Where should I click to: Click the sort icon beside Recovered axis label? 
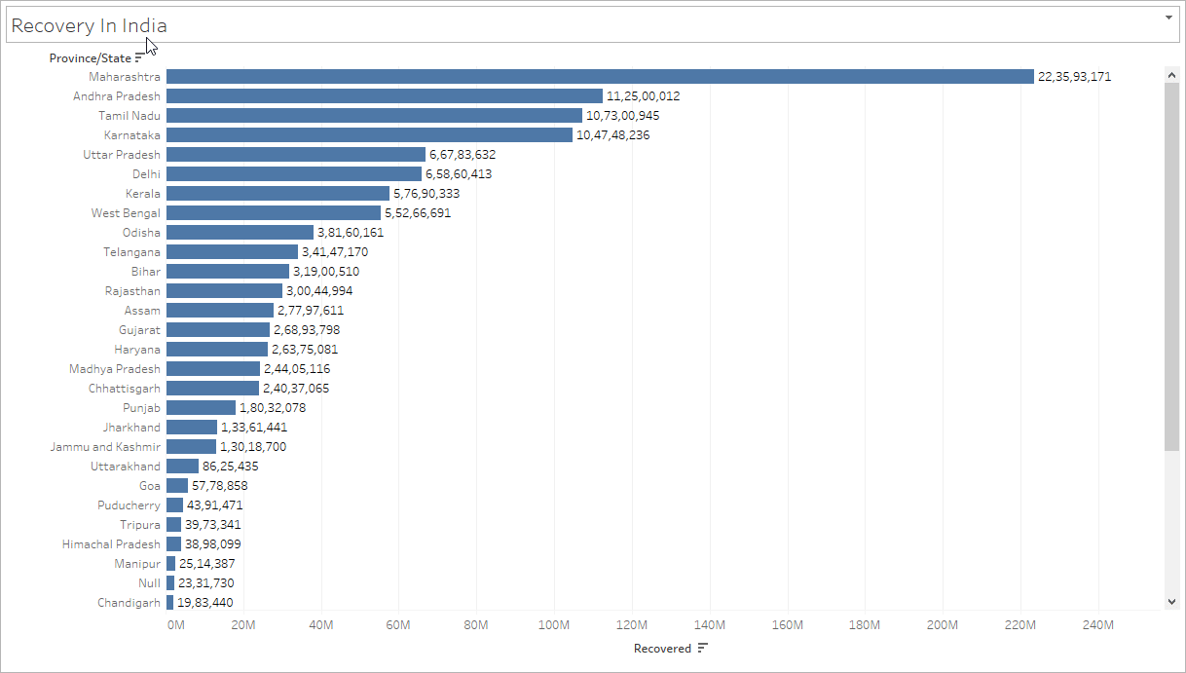point(704,648)
